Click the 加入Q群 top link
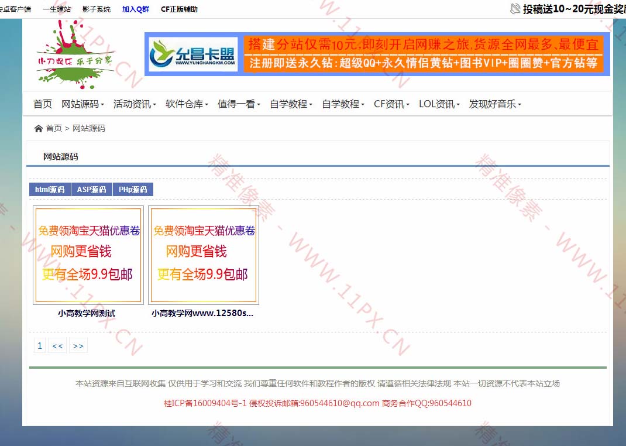Viewport: 626px width, 446px height. [136, 9]
